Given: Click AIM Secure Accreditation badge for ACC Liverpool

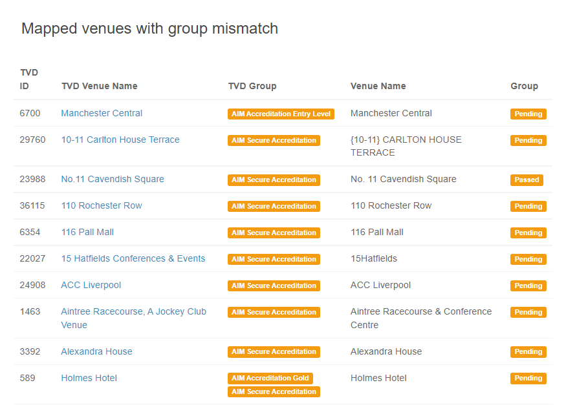Looking at the screenshot, I should point(274,286).
